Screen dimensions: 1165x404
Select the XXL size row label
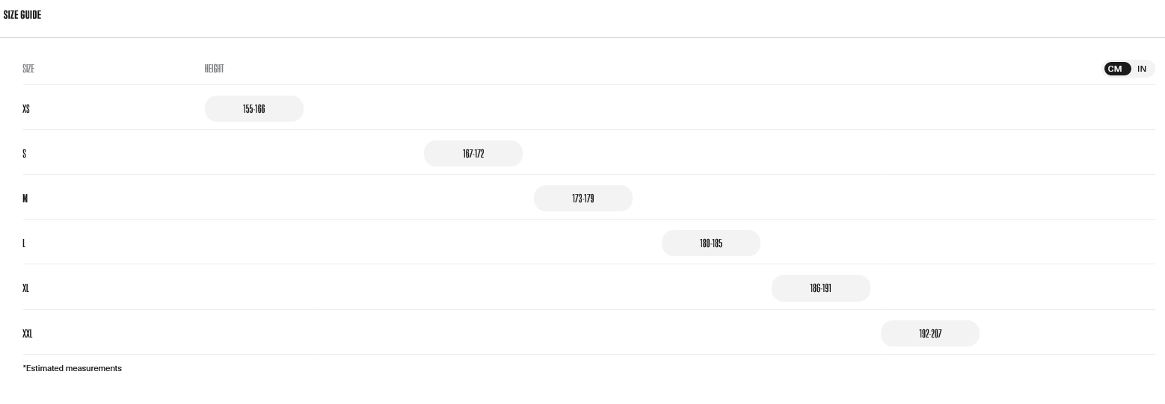click(x=28, y=334)
